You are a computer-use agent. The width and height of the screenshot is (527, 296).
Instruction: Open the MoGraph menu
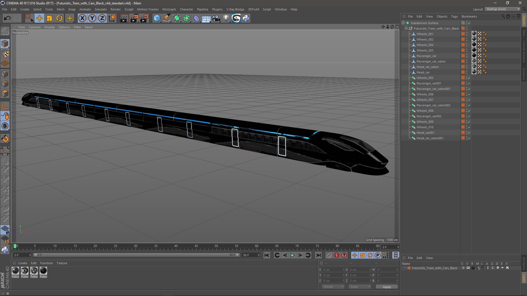click(169, 9)
